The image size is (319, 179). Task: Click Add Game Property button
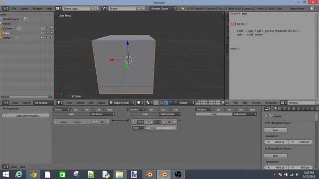click(25, 116)
